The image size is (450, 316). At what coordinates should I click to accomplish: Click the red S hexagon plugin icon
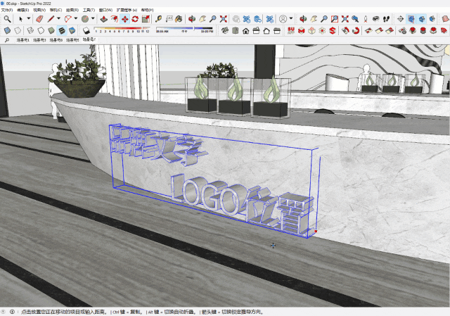333,30
